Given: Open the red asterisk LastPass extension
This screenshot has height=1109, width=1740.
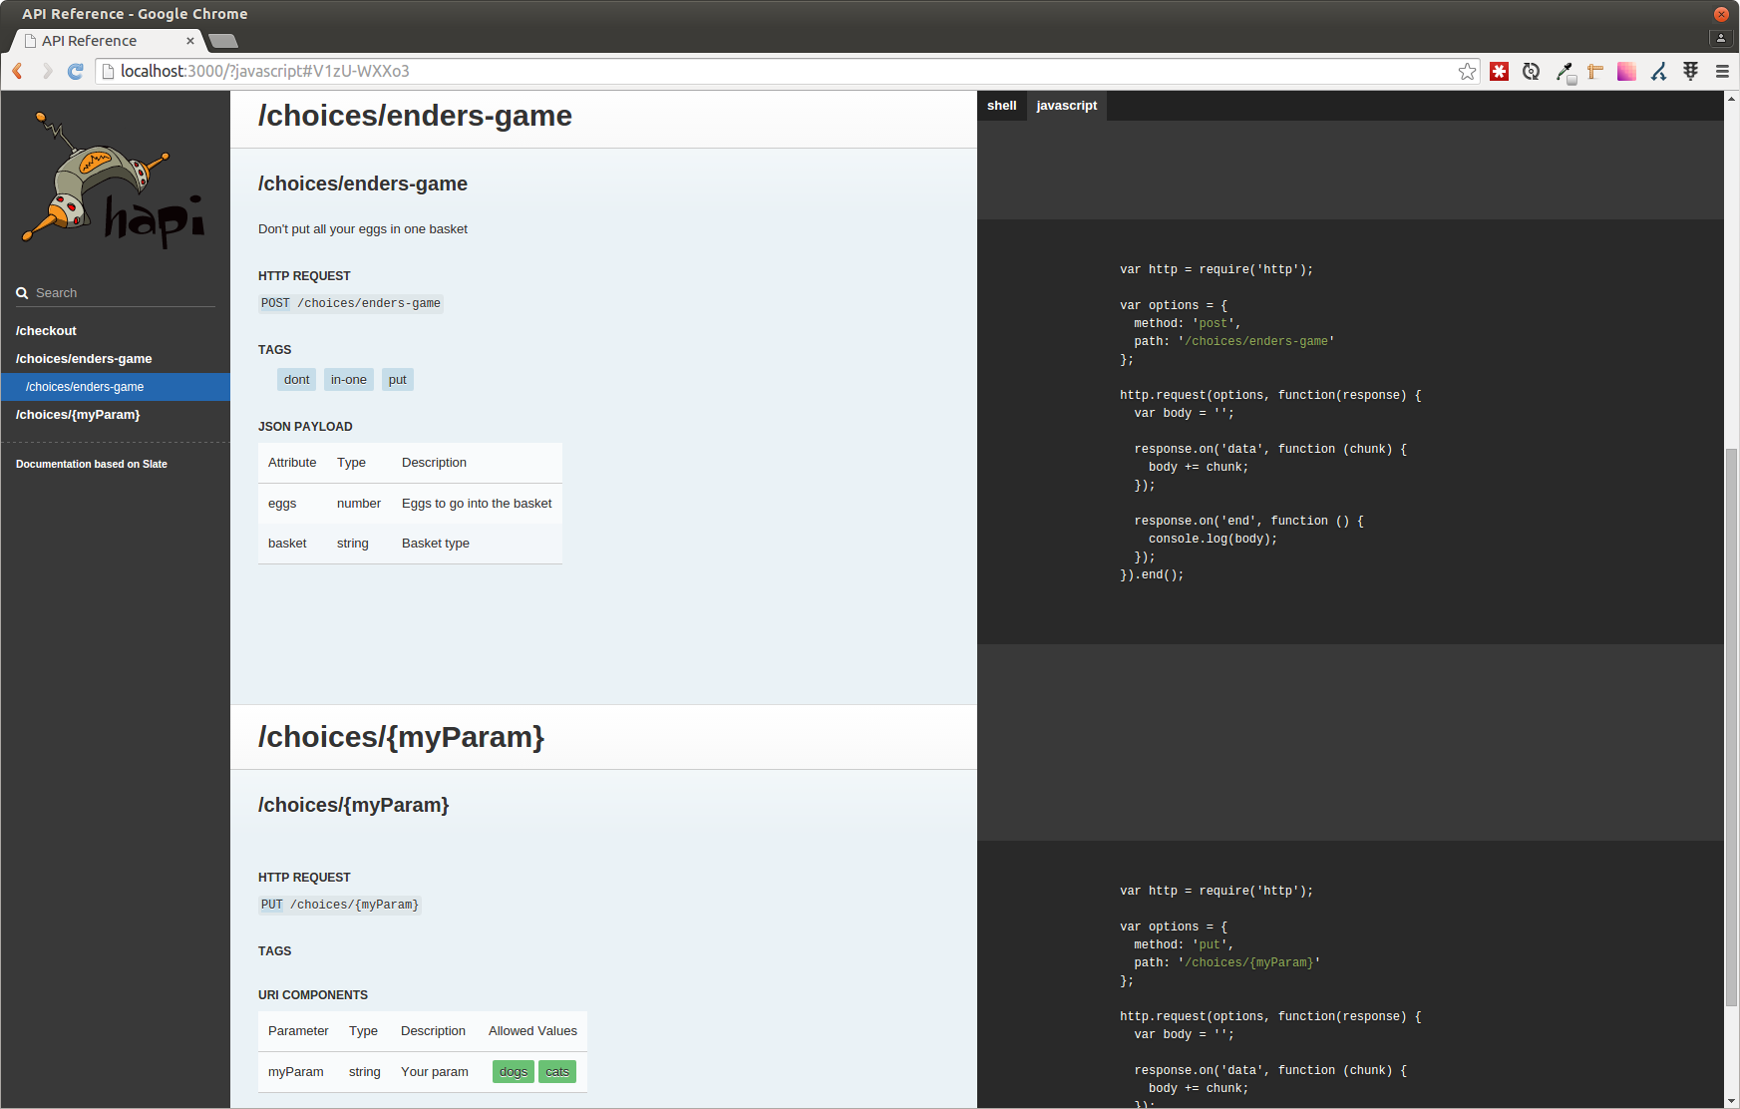Looking at the screenshot, I should click(x=1499, y=71).
